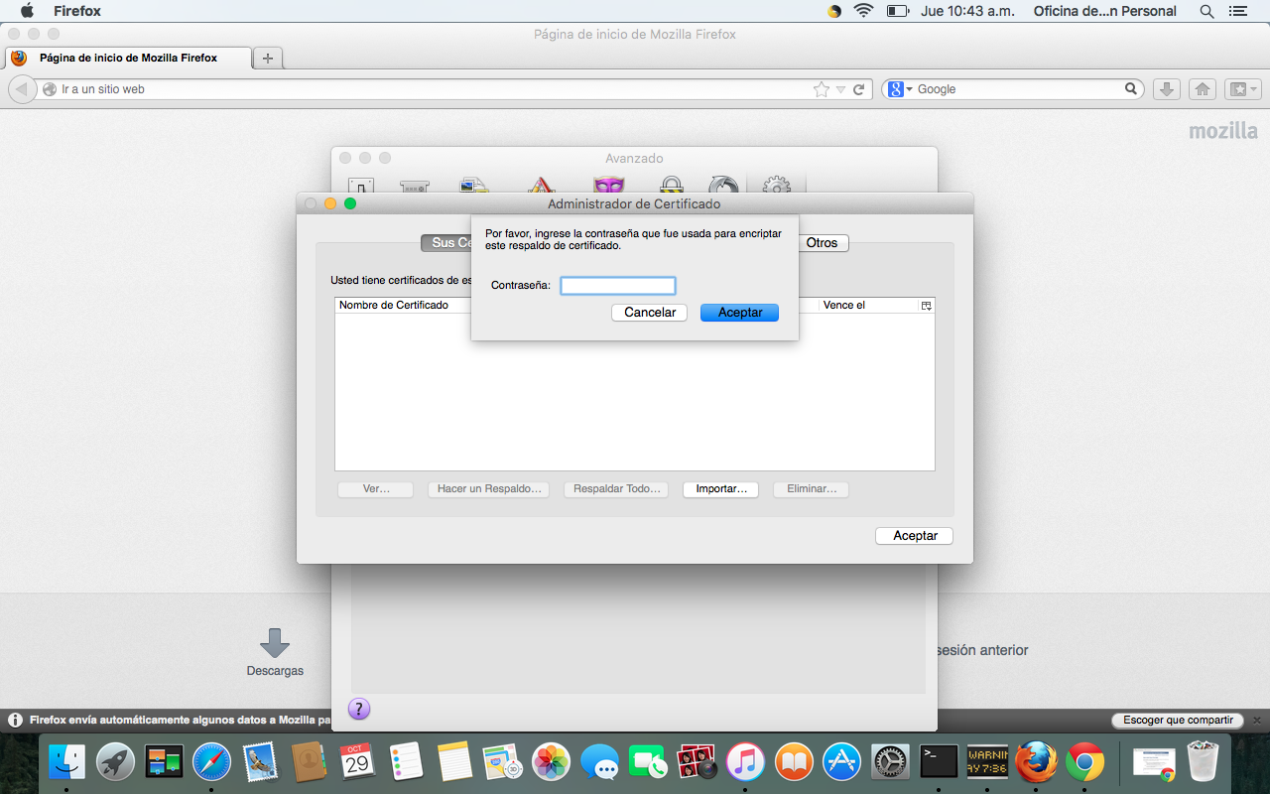This screenshot has width=1270, height=794.
Task: Click Cancelar in password dialog
Action: (650, 313)
